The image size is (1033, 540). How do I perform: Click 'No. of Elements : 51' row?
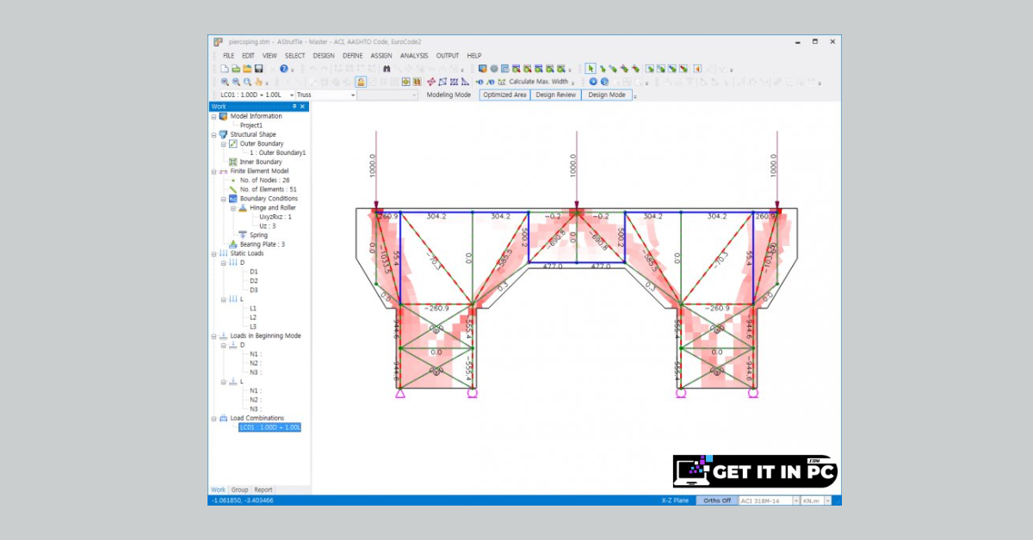(x=269, y=189)
